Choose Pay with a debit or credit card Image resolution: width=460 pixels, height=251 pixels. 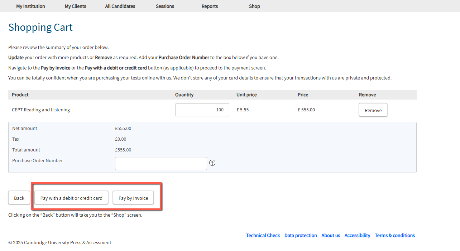[71, 198]
